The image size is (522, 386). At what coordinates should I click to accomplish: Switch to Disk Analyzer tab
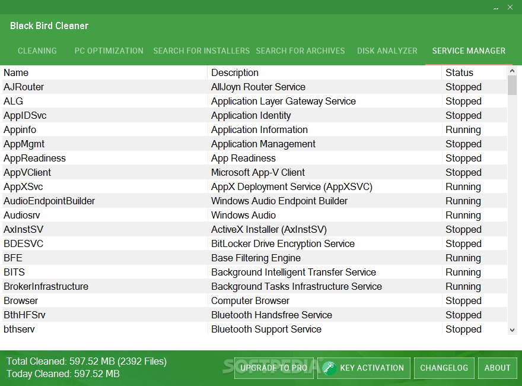coord(387,50)
